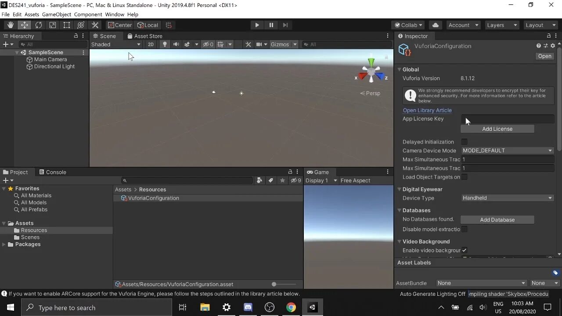Switch to the Asset Store tab
Image resolution: width=562 pixels, height=316 pixels.
[144, 36]
